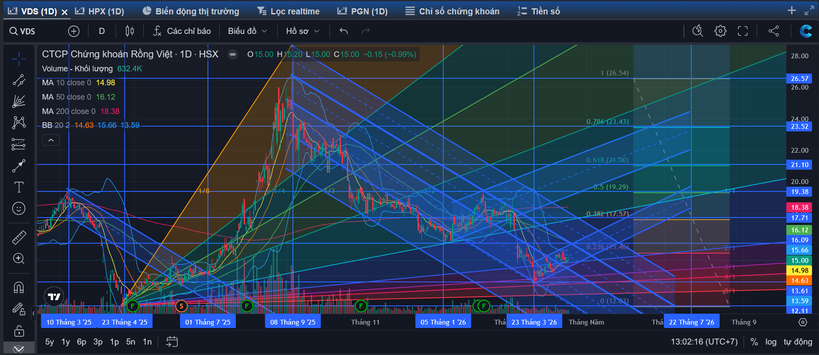Open the Các chỉ báo indicators dialog

pos(182,31)
